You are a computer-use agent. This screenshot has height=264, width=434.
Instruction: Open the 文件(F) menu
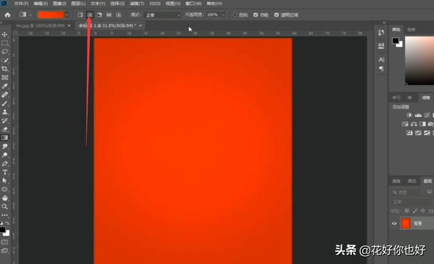tap(21, 3)
